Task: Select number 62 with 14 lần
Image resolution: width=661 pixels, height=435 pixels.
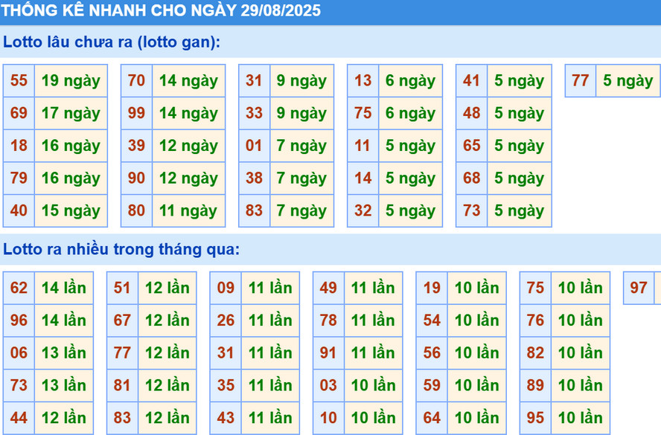Action: (19, 289)
